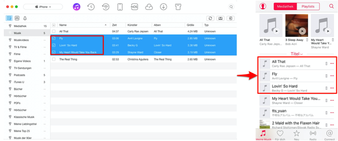Open the Wi-Fi air backup icon
Screen dimensions: 338x141
106,7
